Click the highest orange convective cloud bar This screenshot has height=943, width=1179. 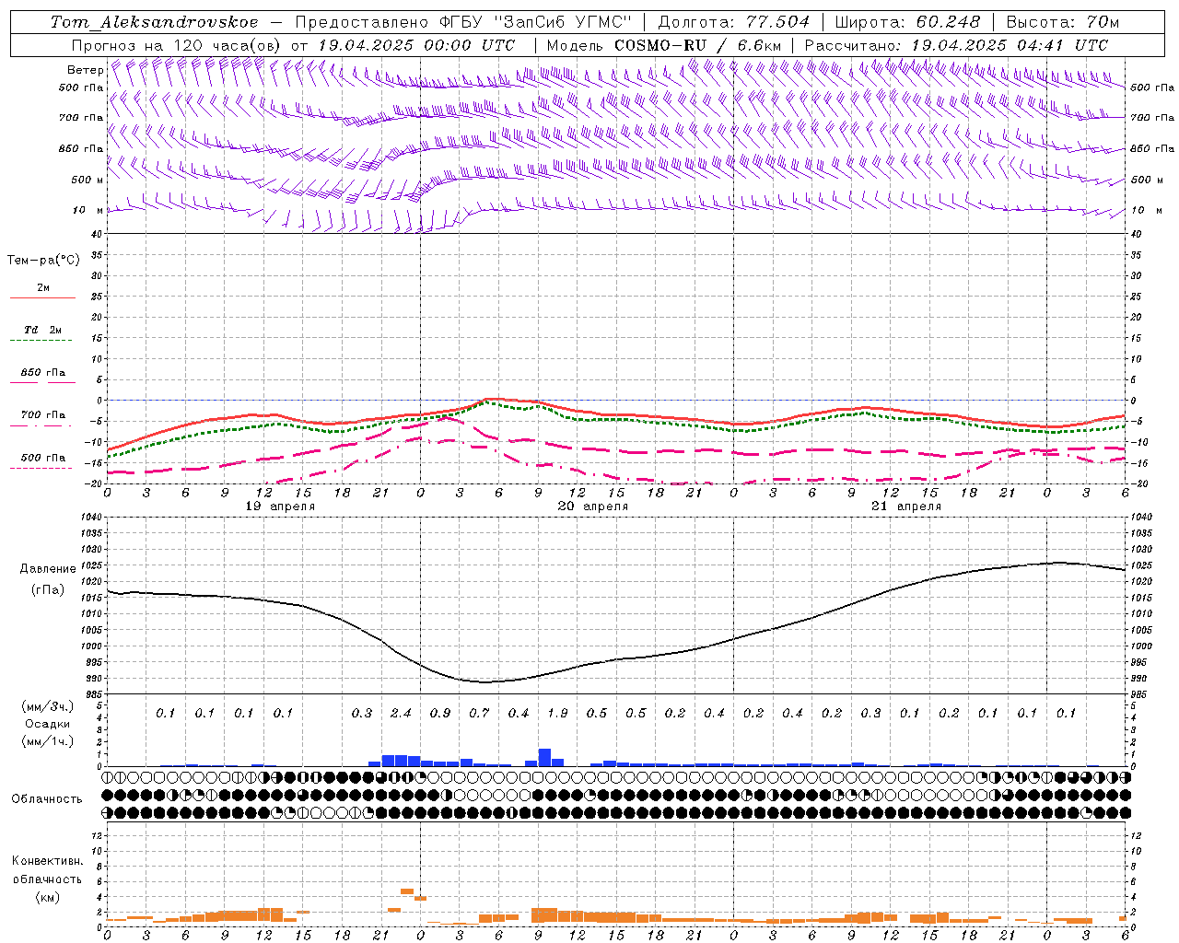[x=407, y=891]
